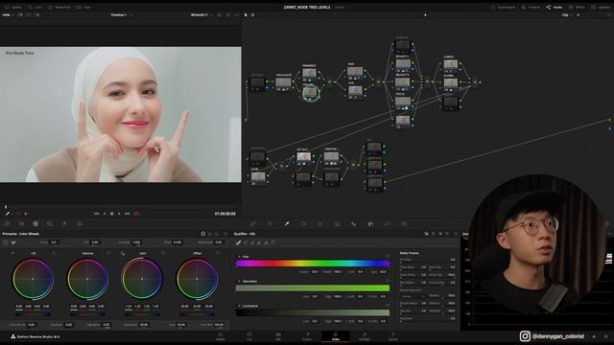The image size is (614, 345).
Task: Open the Key palette
Action: [370, 223]
